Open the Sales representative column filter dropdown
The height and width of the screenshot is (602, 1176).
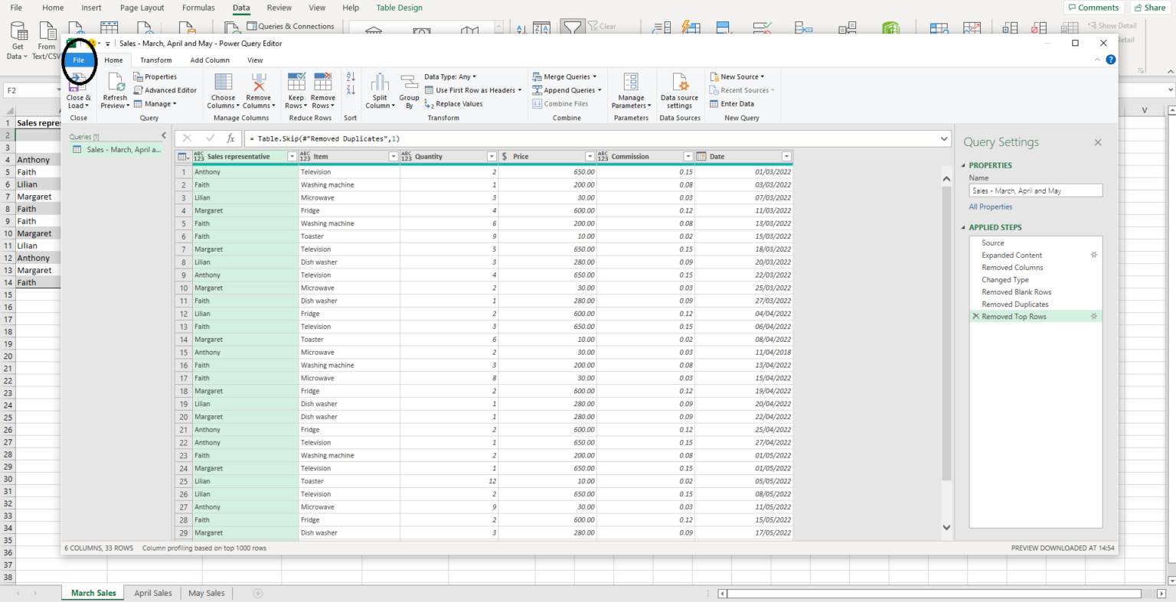[x=292, y=156]
